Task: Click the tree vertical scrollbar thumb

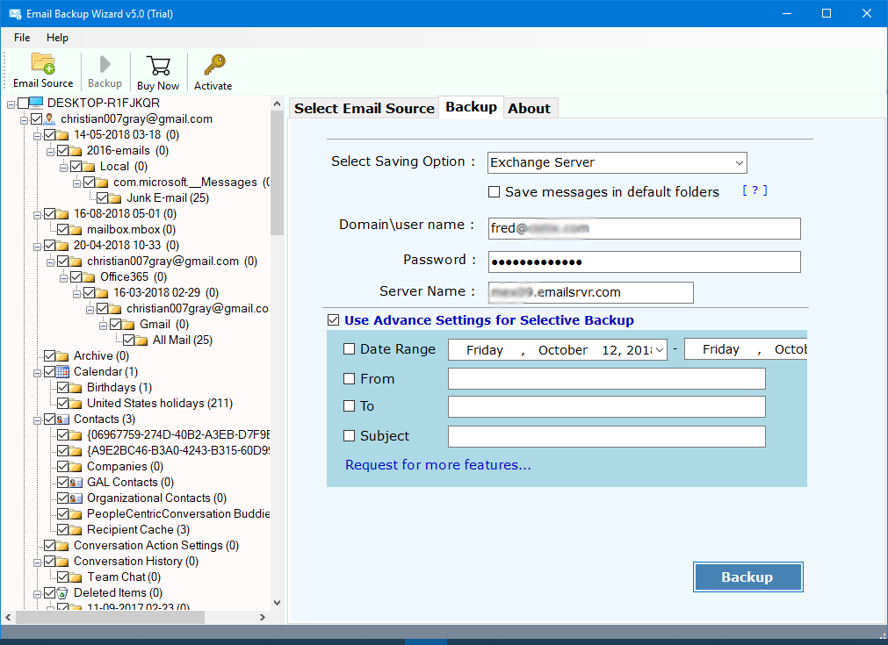Action: [277, 173]
